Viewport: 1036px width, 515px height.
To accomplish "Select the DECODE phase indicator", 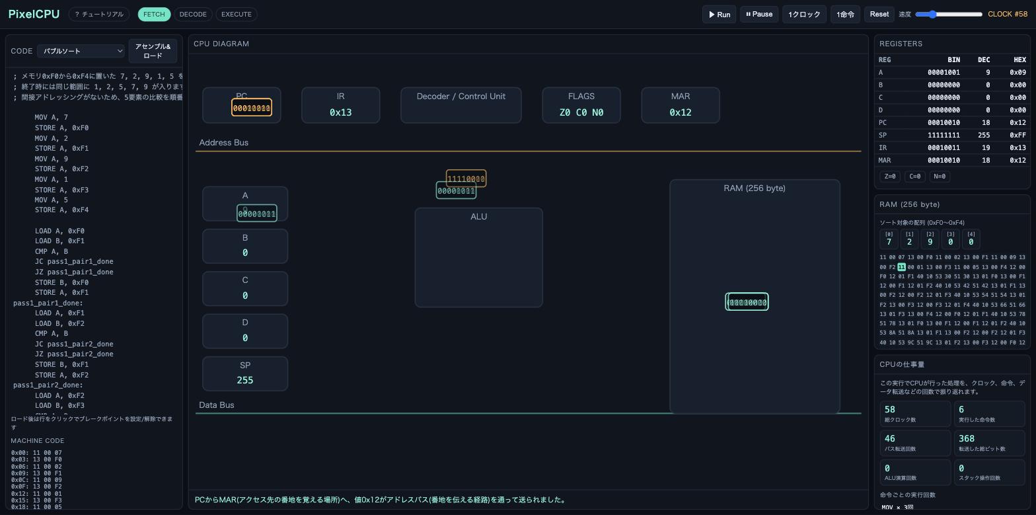I will coord(193,14).
